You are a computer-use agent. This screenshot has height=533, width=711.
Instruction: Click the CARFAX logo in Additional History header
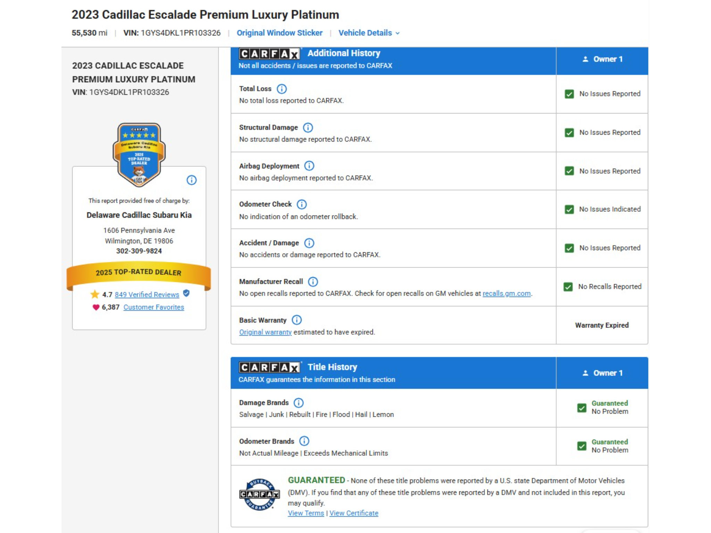coord(269,54)
